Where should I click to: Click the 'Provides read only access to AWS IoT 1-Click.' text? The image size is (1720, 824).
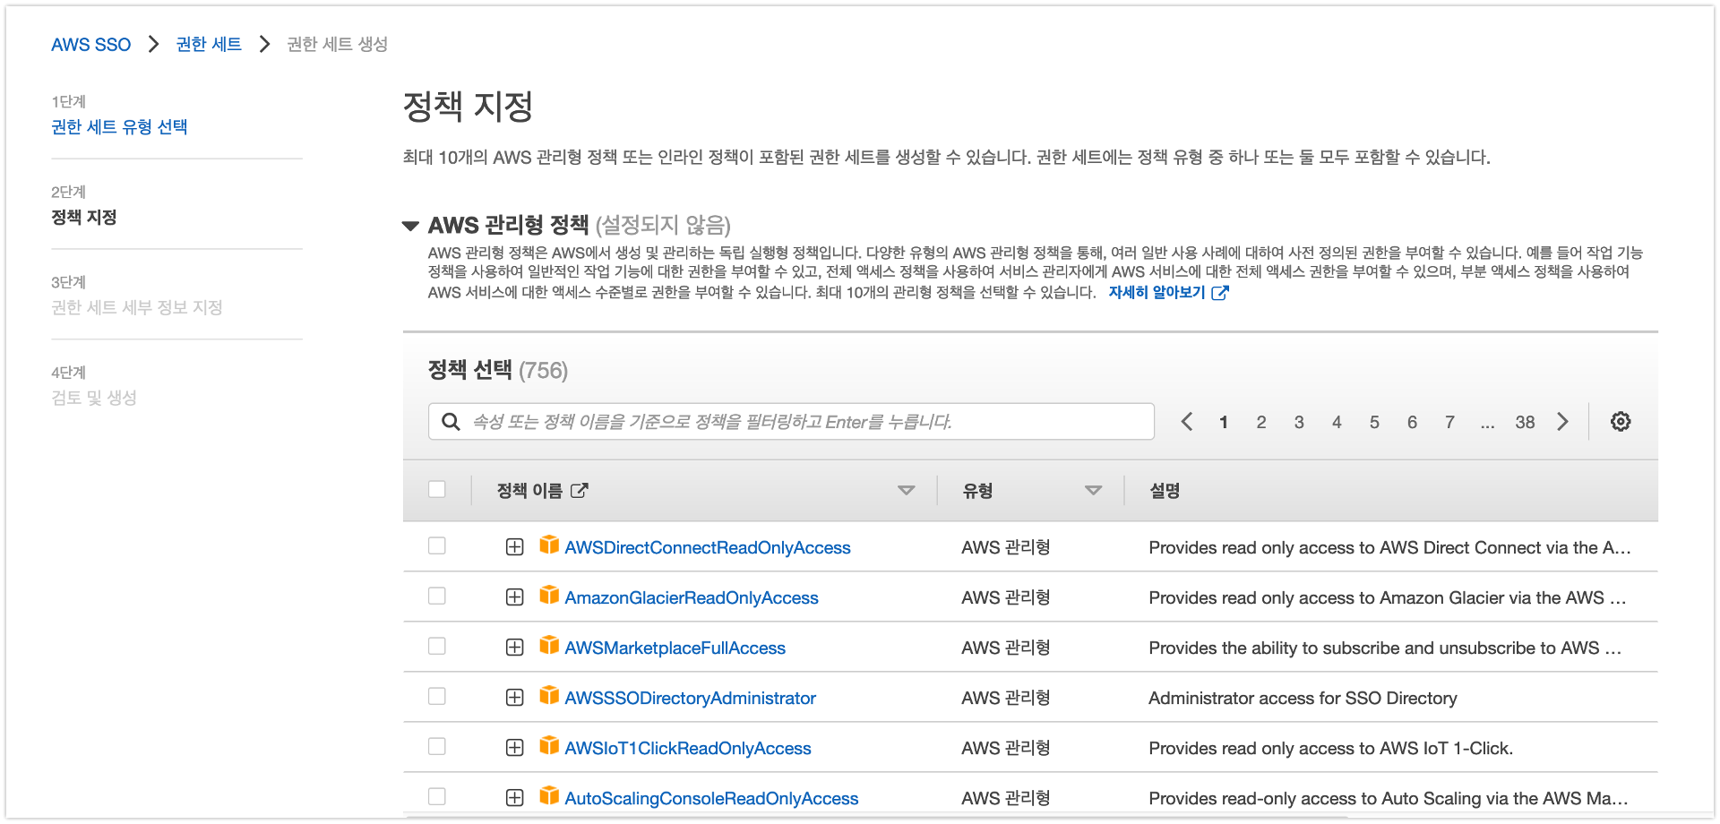1330,748
